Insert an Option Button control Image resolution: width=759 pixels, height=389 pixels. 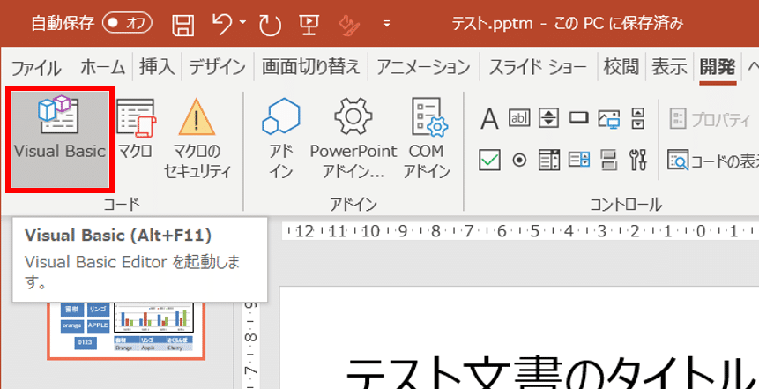click(519, 161)
